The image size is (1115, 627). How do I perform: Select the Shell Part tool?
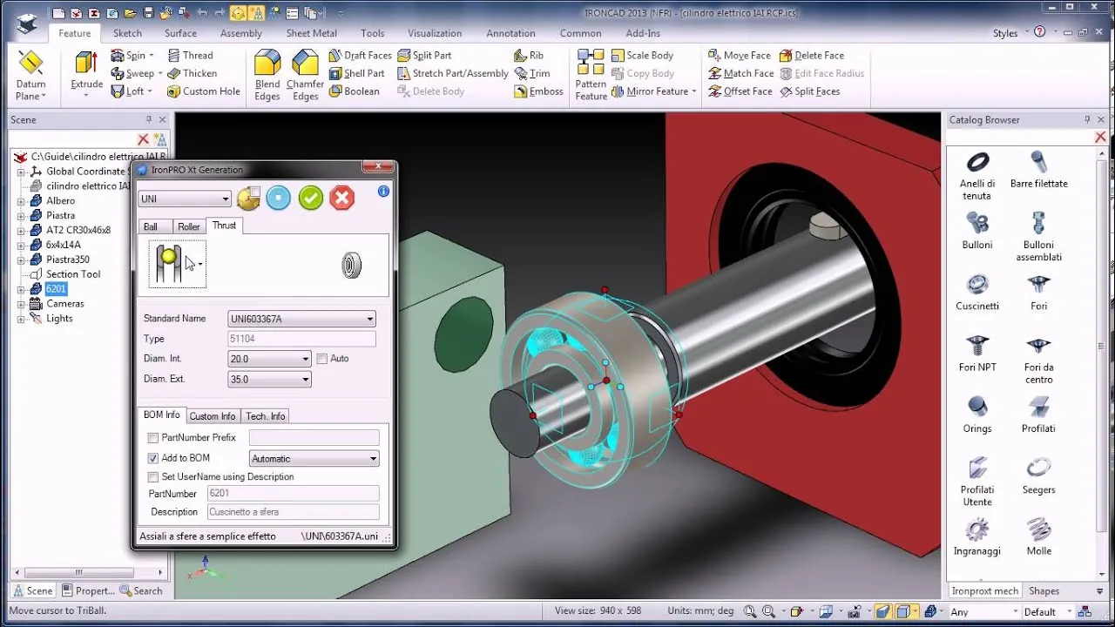[x=356, y=73]
